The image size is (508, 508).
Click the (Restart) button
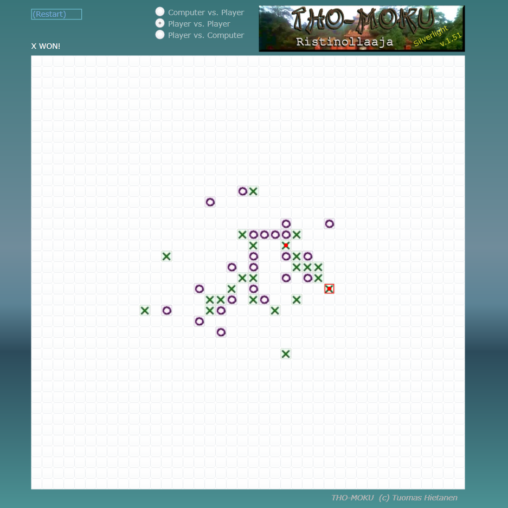[x=56, y=14]
